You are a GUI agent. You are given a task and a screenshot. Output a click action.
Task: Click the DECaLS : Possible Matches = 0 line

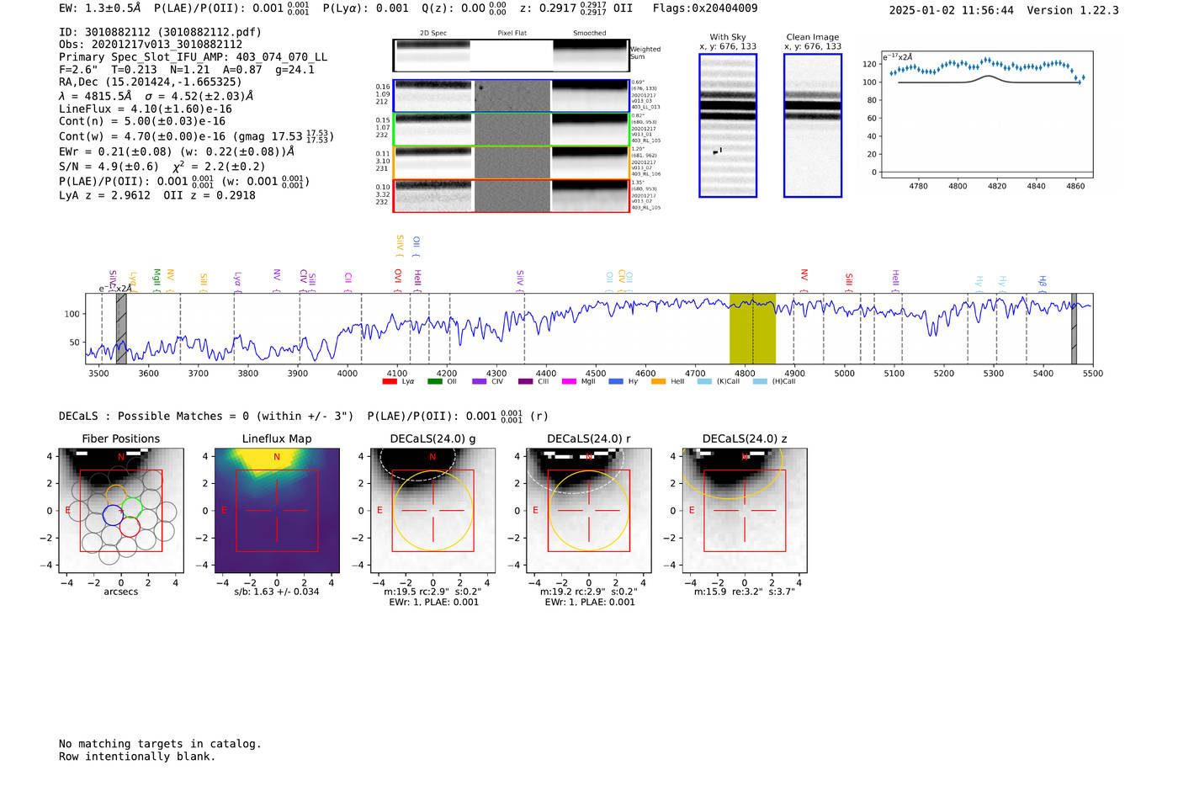point(206,416)
